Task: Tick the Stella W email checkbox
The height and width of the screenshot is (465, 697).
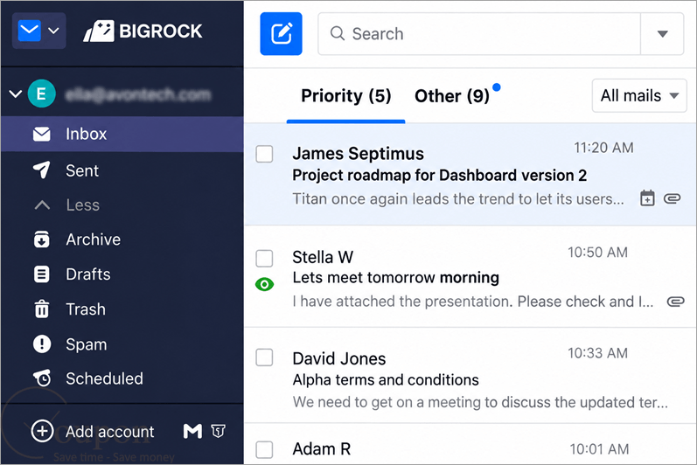Action: [x=264, y=258]
